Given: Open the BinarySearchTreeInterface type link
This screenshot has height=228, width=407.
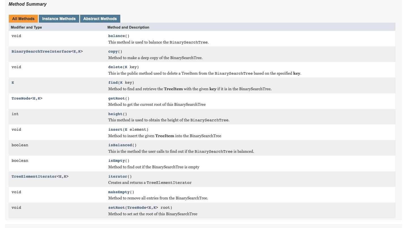Looking at the screenshot, I should (x=41, y=51).
